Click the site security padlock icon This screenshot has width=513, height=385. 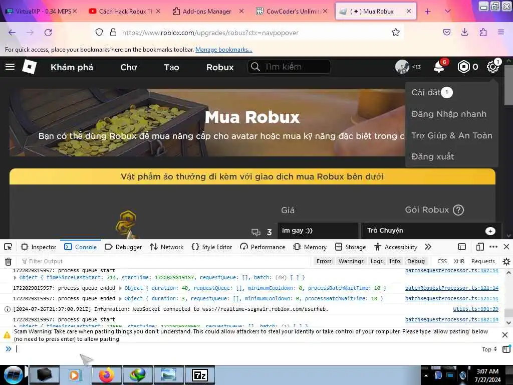[x=113, y=32]
